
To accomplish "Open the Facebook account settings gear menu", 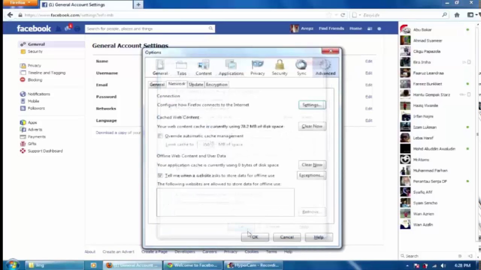I will [379, 28].
